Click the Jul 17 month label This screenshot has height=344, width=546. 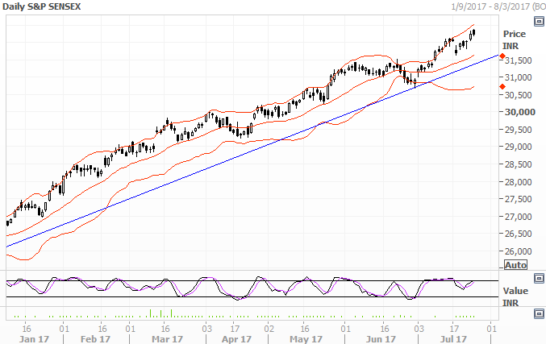click(453, 339)
